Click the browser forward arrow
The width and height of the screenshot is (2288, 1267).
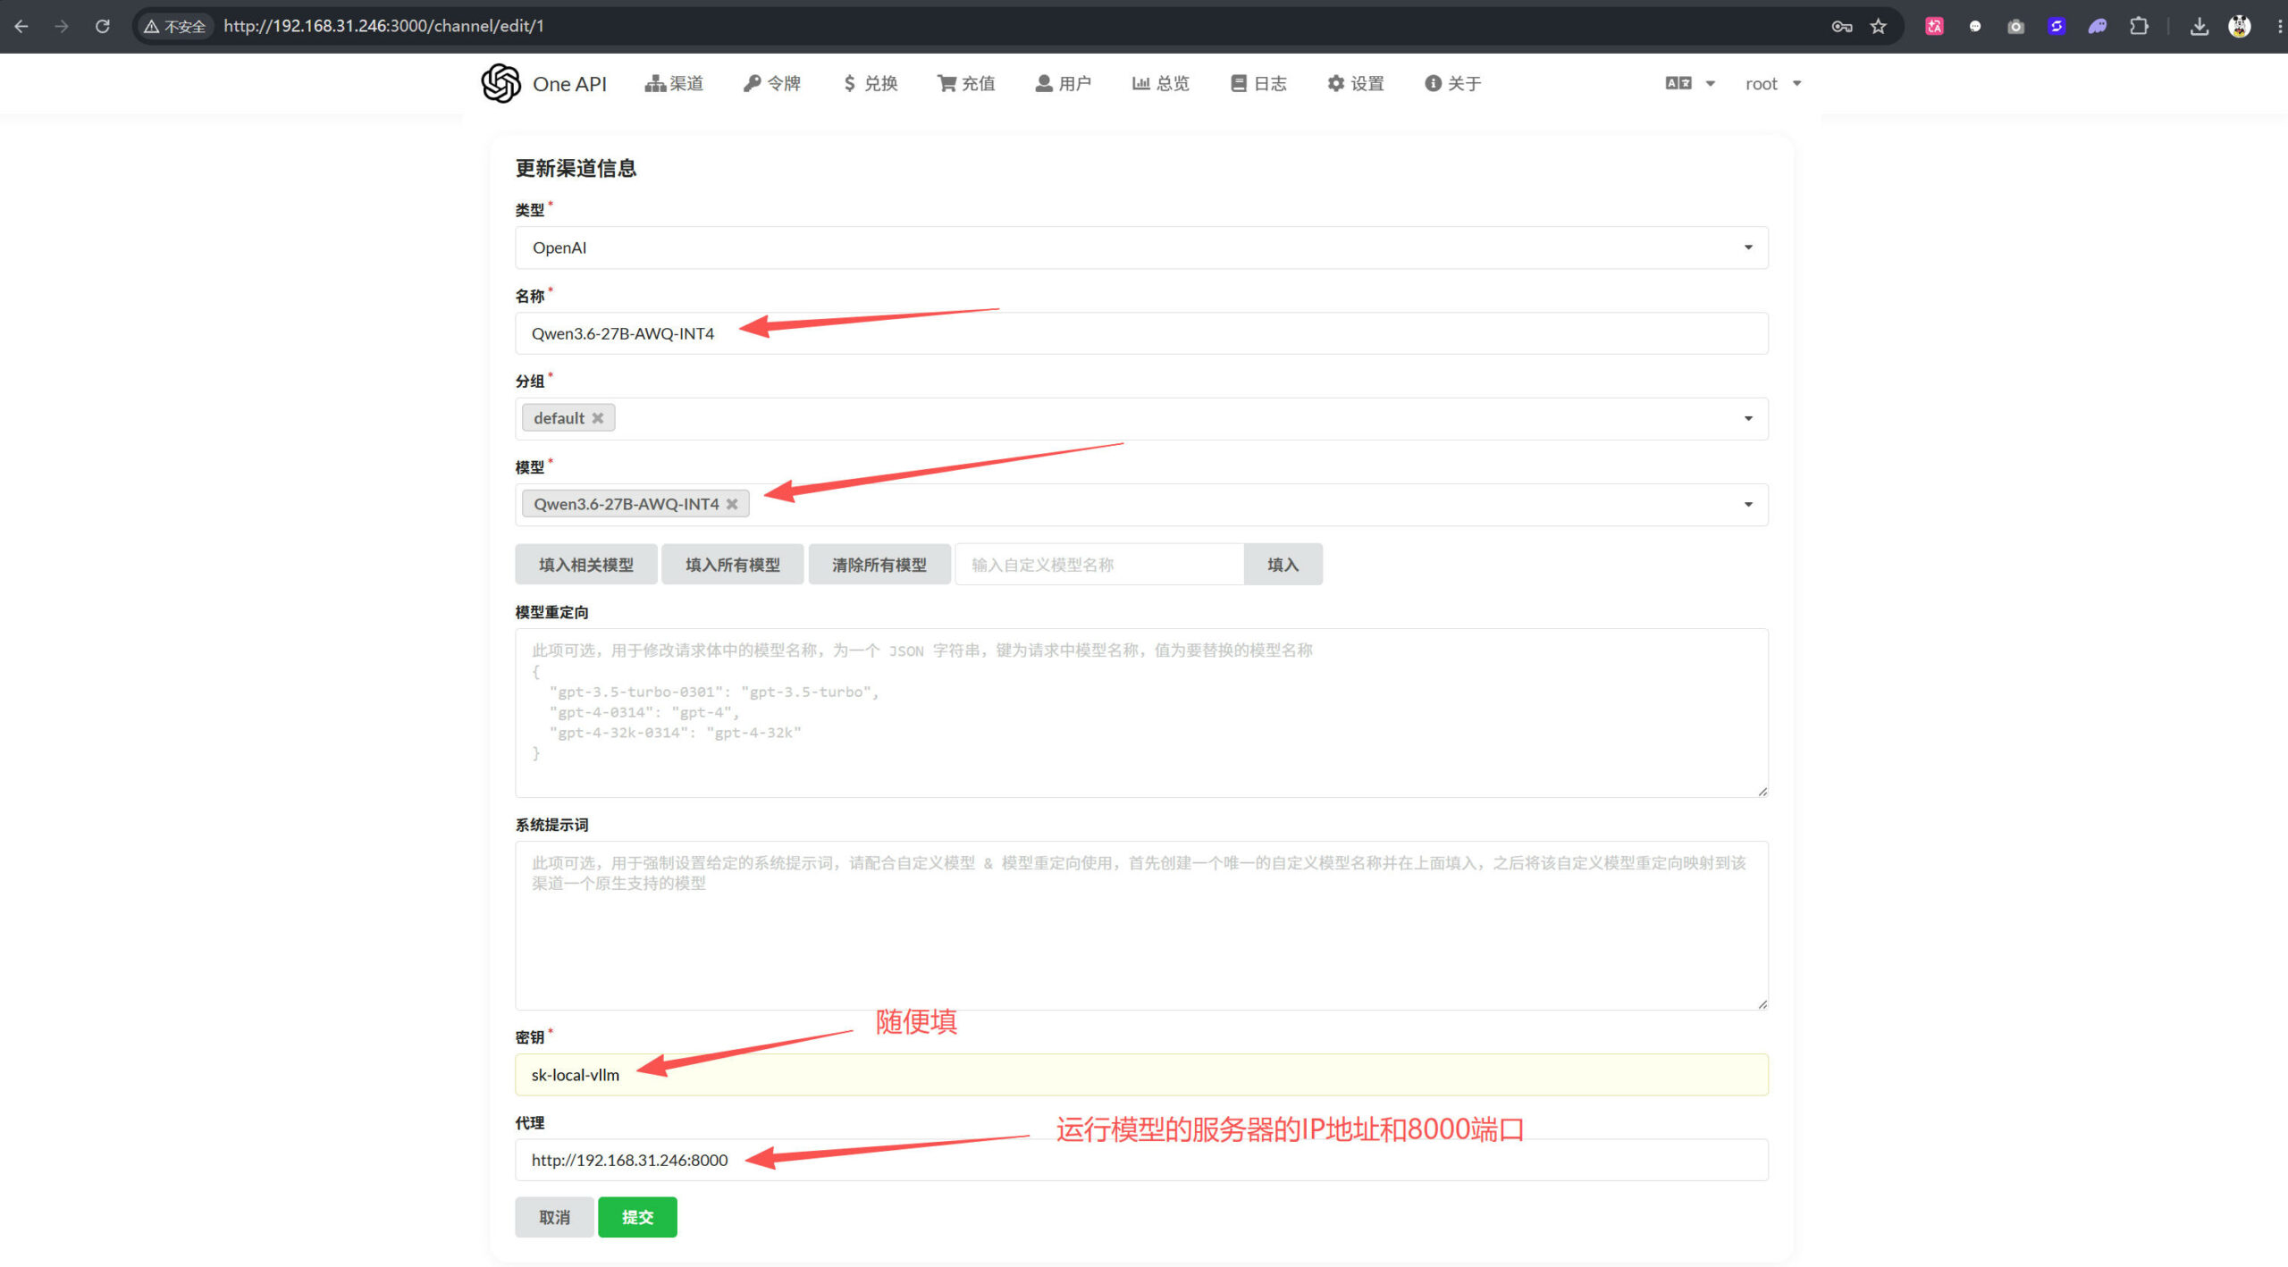pyautogui.click(x=62, y=26)
